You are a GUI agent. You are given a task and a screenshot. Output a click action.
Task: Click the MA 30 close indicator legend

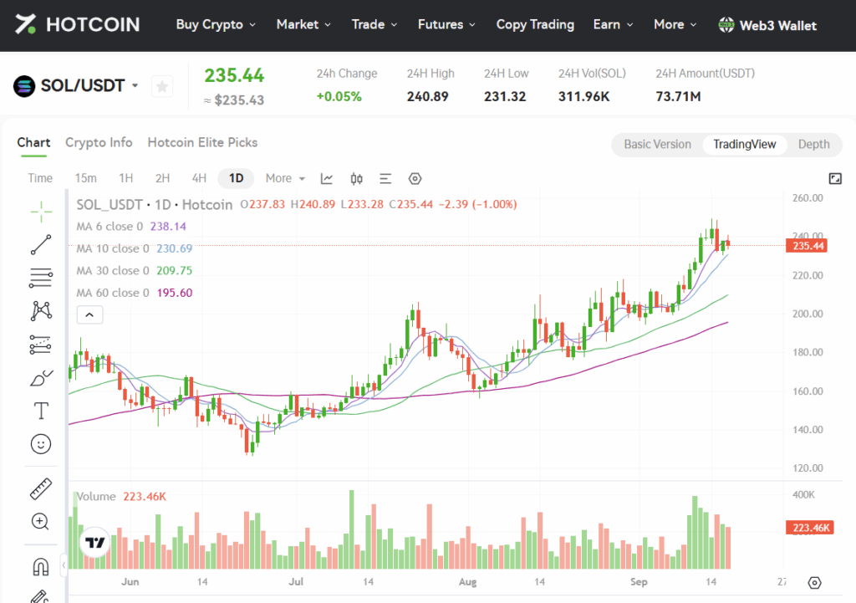coord(135,270)
